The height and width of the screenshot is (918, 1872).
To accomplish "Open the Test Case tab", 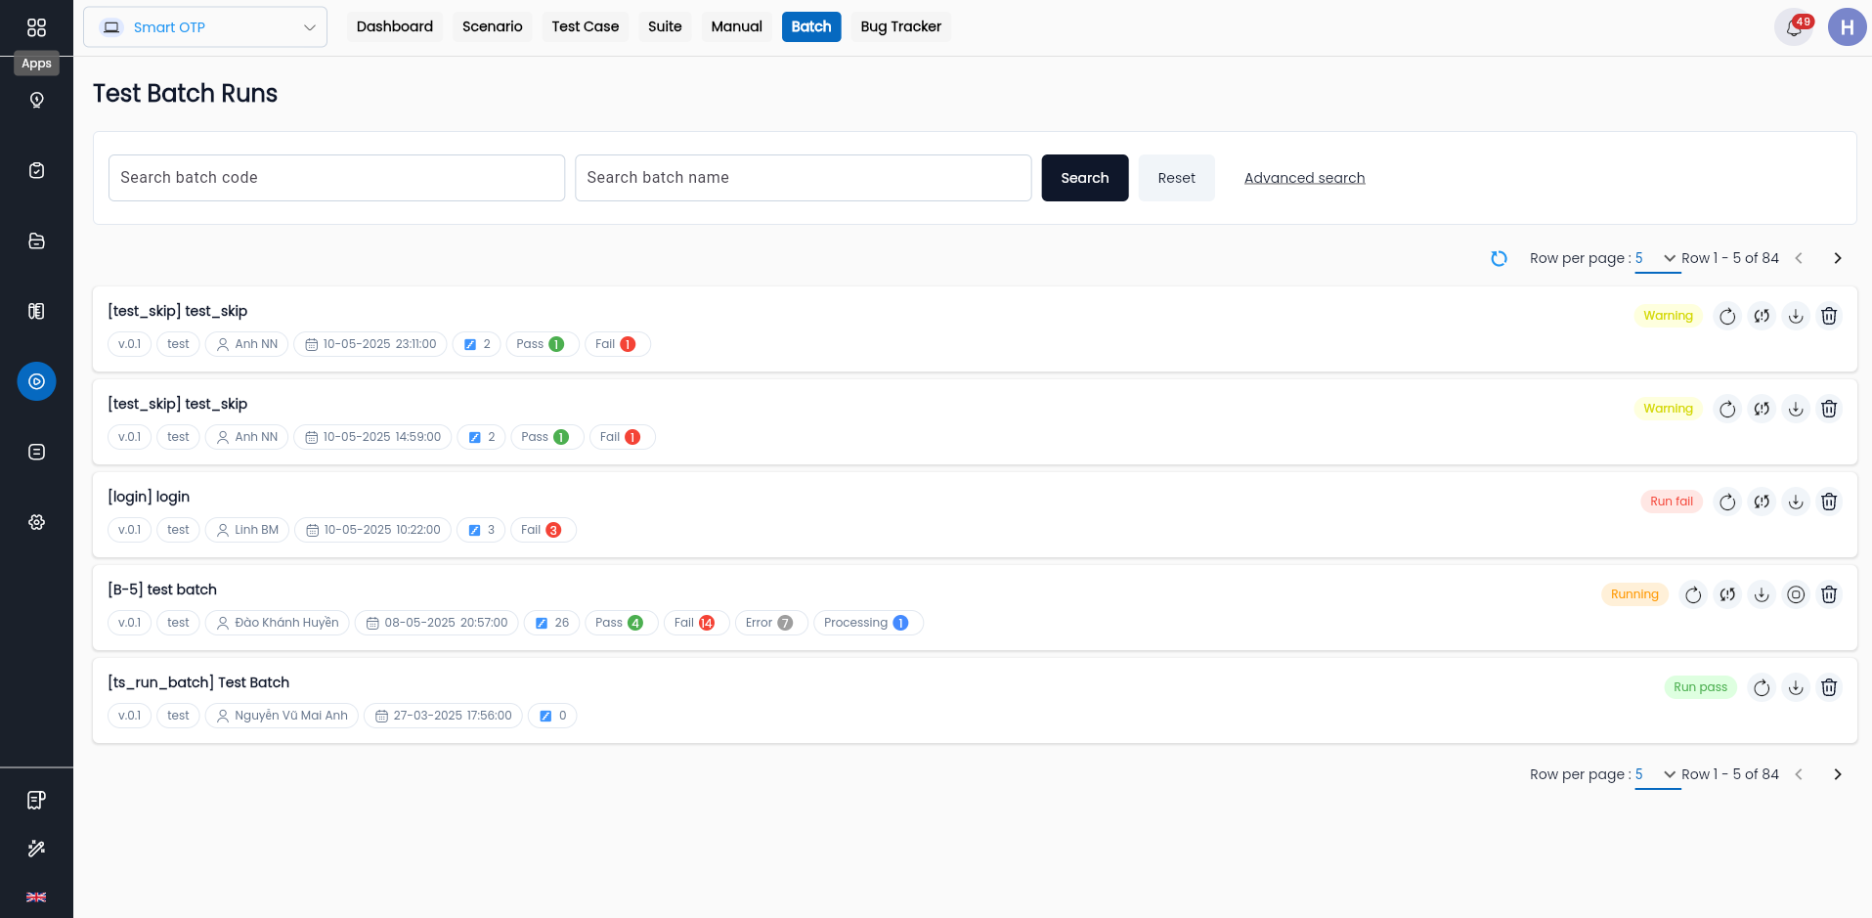I will pos(586,26).
